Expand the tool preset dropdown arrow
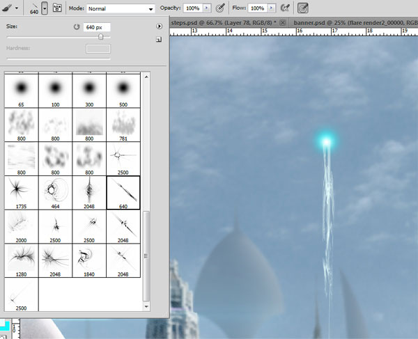This screenshot has height=339, width=418. 17,8
